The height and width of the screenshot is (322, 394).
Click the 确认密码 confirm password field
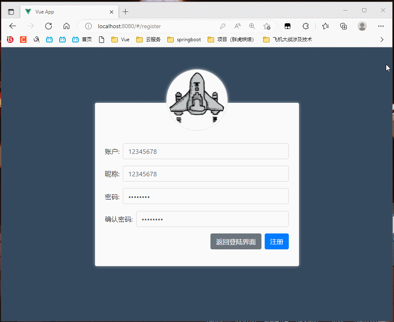[x=212, y=219]
